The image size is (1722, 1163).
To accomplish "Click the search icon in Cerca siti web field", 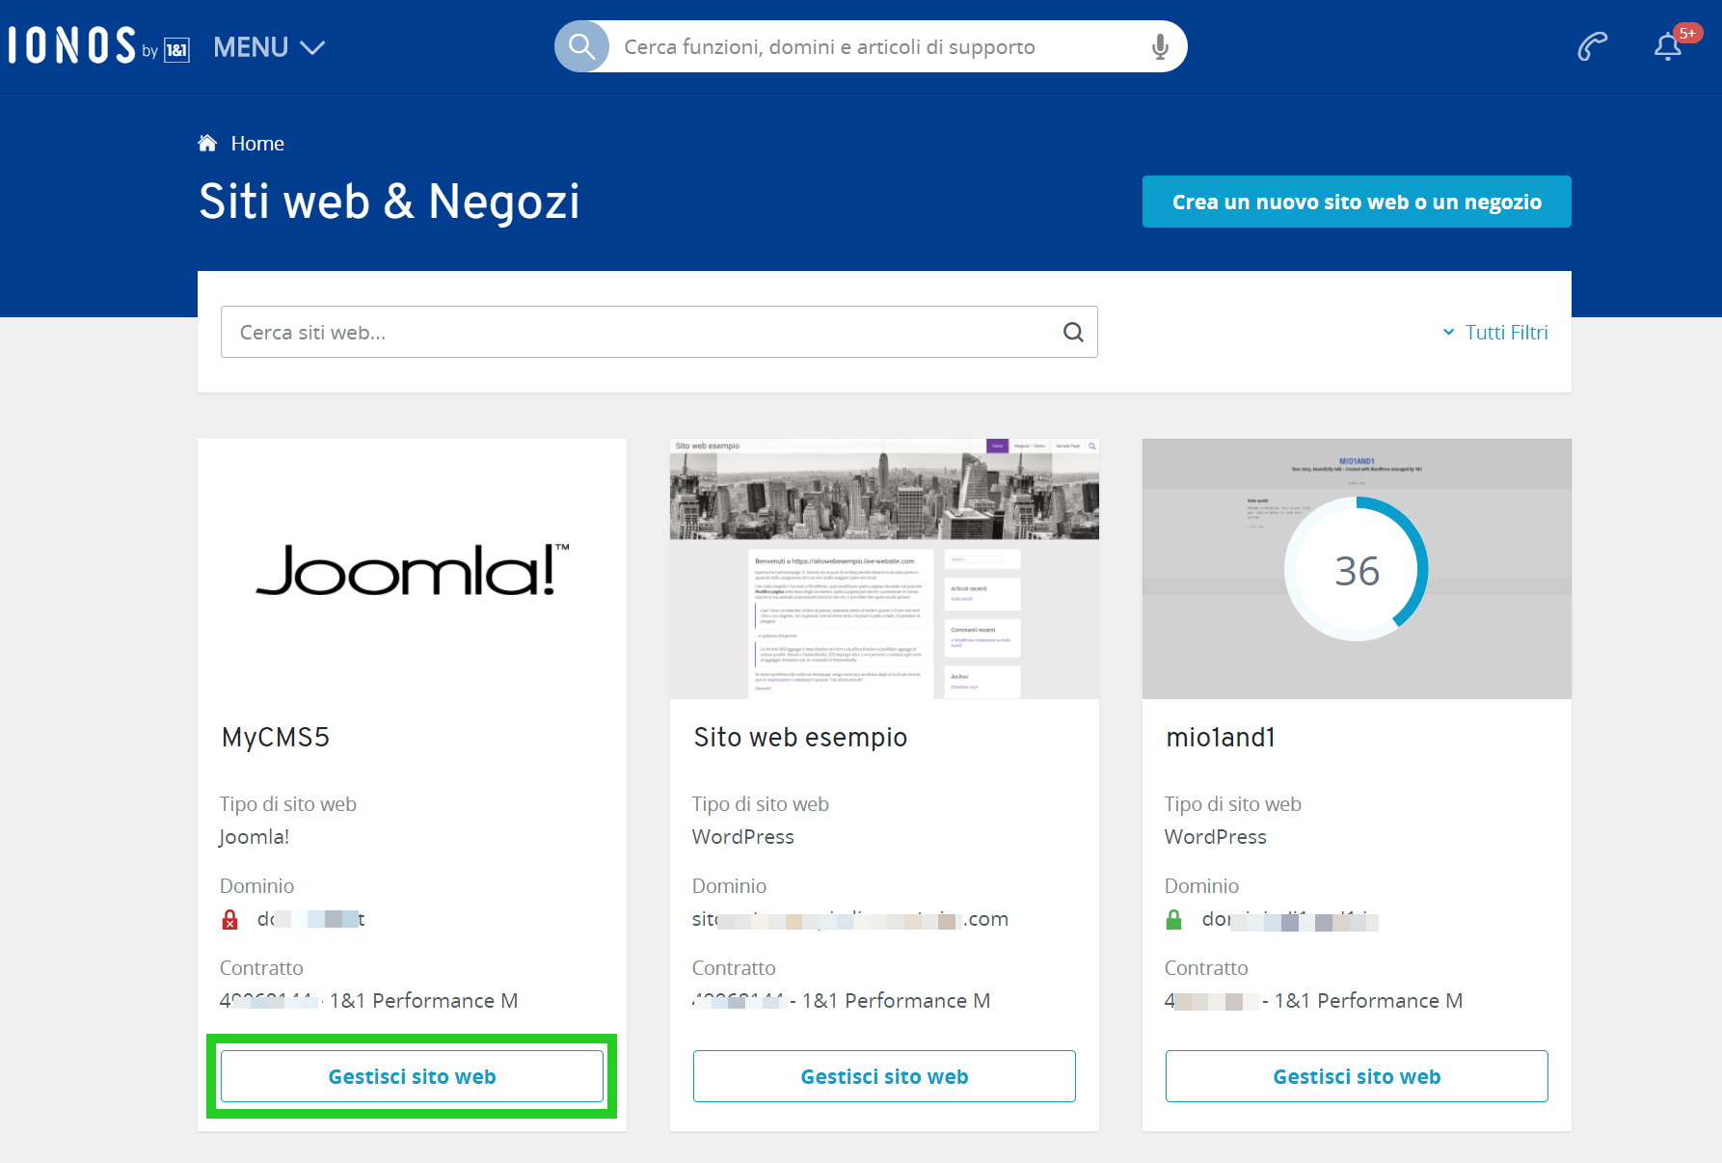I will tap(1073, 332).
